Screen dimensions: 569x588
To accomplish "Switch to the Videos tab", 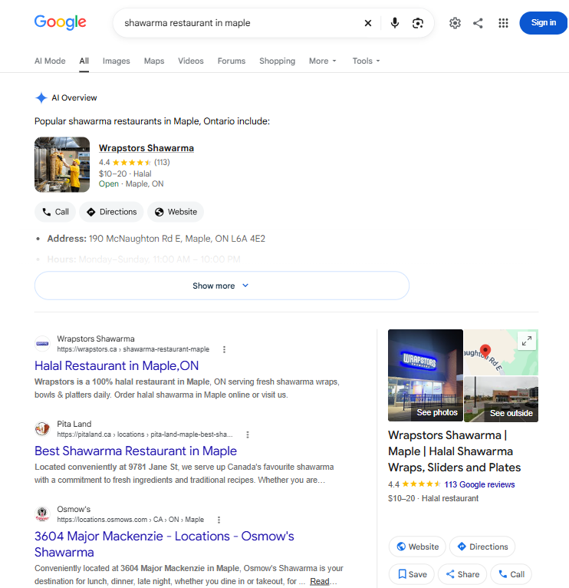I will pyautogui.click(x=191, y=61).
